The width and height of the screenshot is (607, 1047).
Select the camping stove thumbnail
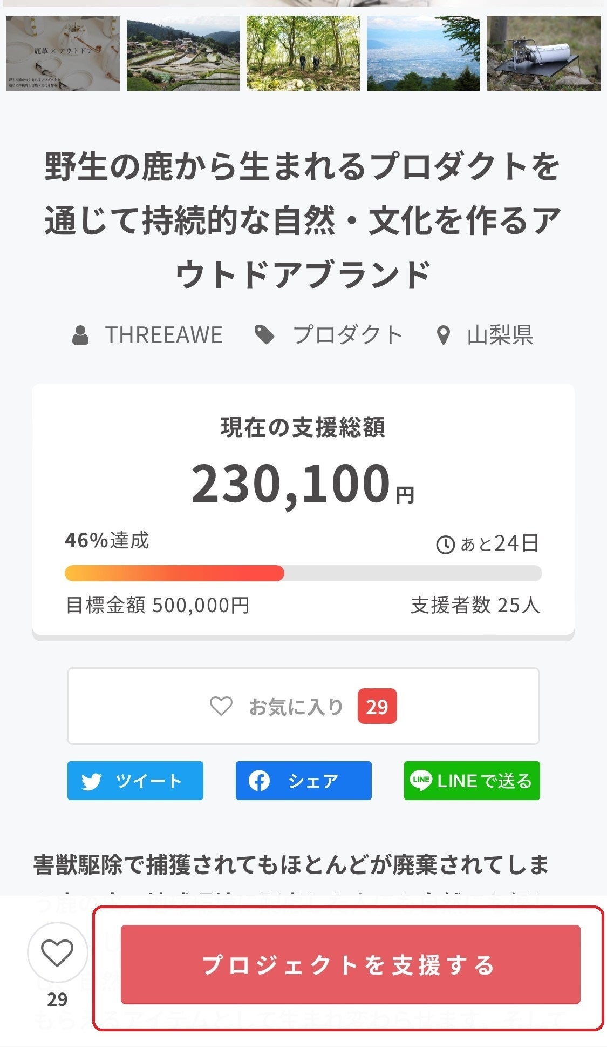point(543,53)
